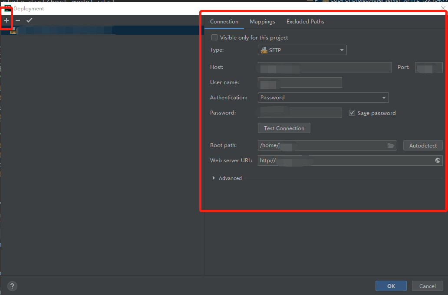This screenshot has height=295, width=448.
Task: Focus the Port input field
Action: 428,67
